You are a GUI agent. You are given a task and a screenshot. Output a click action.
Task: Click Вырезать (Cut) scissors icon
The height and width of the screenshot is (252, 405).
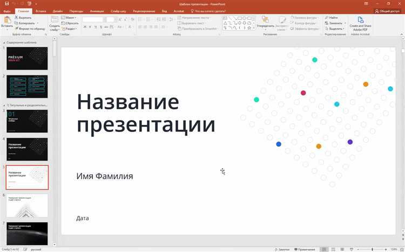pyautogui.click(x=16, y=18)
